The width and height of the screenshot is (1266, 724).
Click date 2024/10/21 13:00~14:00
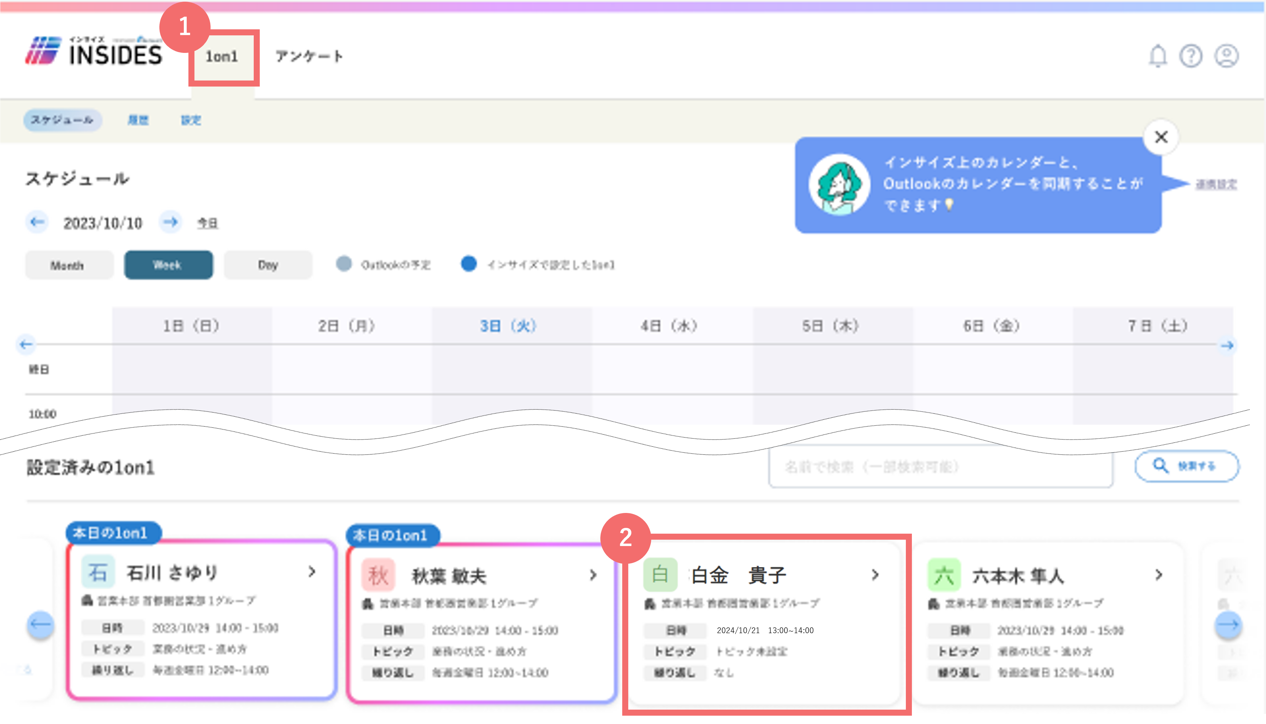point(765,631)
